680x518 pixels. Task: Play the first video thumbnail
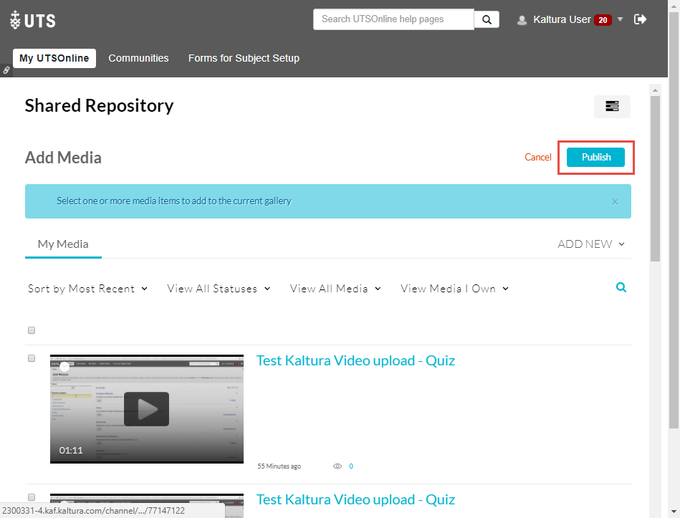[146, 409]
